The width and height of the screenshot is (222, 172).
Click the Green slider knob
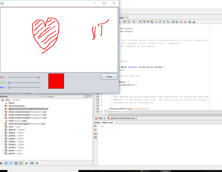[9, 83]
